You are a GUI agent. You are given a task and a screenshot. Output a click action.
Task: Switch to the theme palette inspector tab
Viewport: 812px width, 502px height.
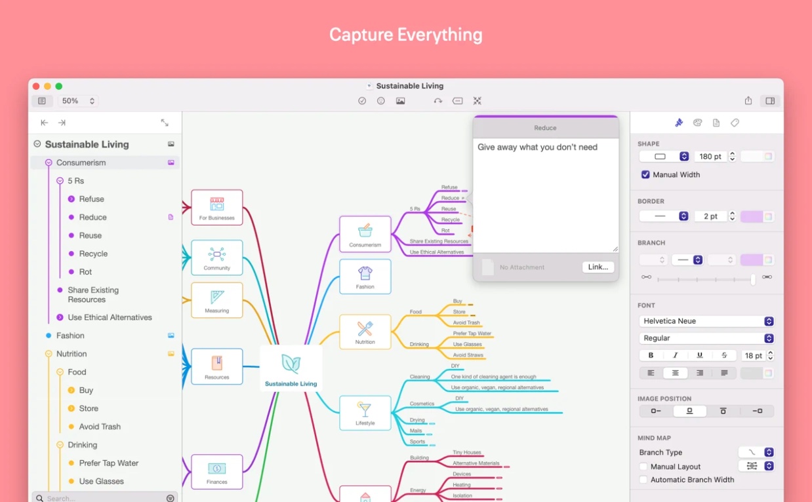[697, 123]
